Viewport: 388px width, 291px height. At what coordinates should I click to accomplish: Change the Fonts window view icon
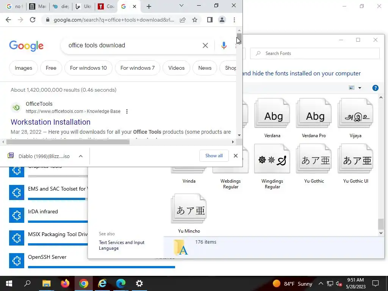351,88
